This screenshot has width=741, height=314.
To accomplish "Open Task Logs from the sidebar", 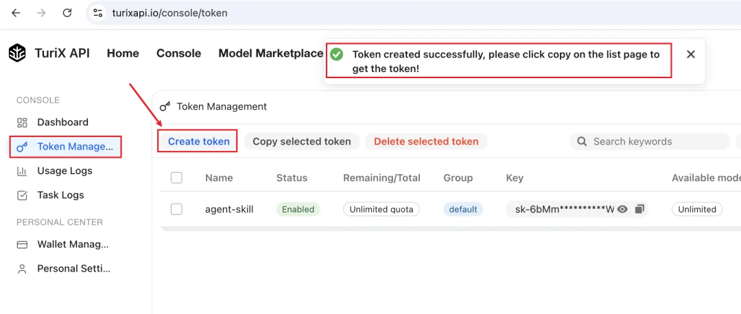I will tap(60, 195).
